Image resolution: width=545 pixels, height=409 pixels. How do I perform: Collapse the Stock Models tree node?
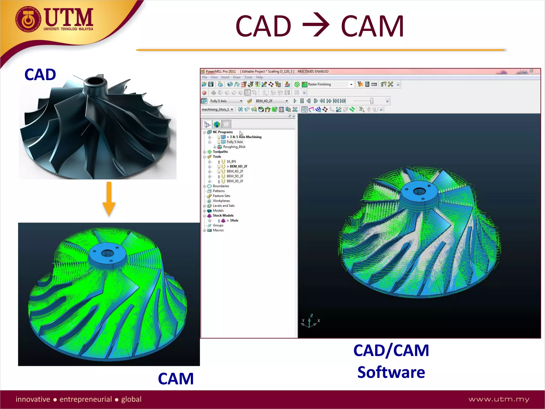point(204,216)
